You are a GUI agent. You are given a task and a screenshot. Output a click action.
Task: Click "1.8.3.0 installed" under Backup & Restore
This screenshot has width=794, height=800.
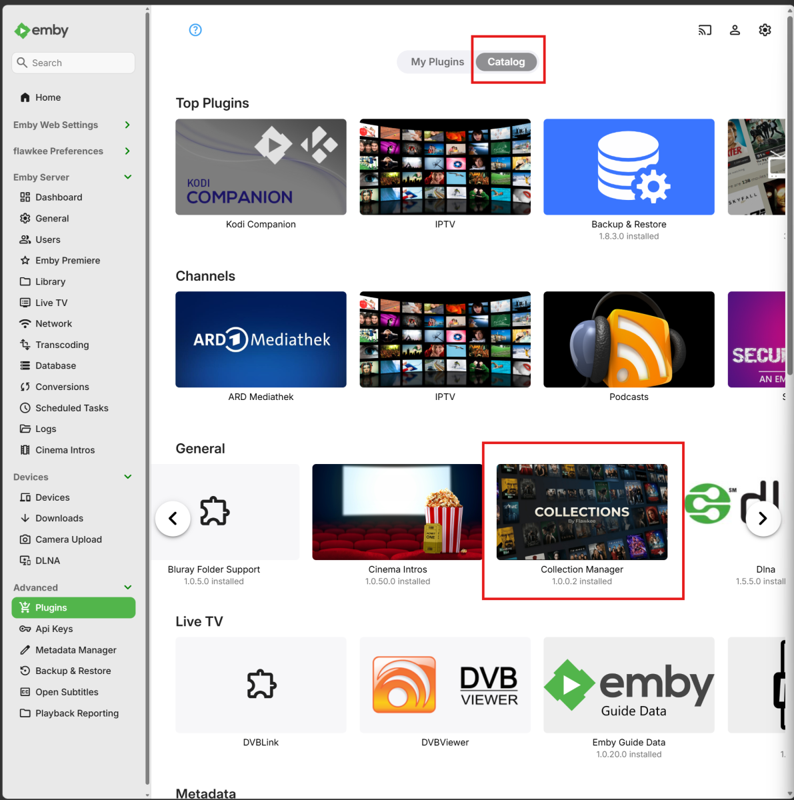coord(629,237)
